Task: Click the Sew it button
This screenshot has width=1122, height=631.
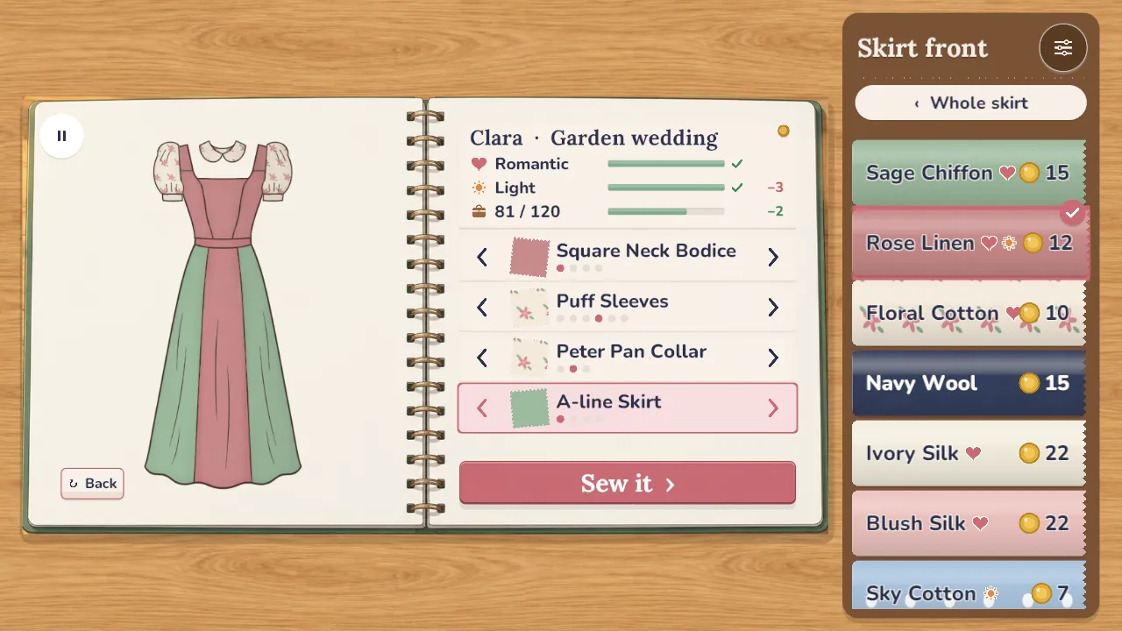Action: coord(628,484)
